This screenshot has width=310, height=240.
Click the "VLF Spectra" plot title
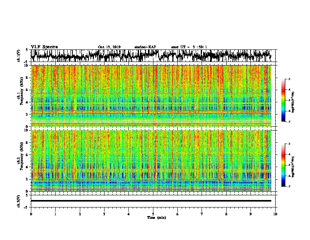(x=44, y=47)
